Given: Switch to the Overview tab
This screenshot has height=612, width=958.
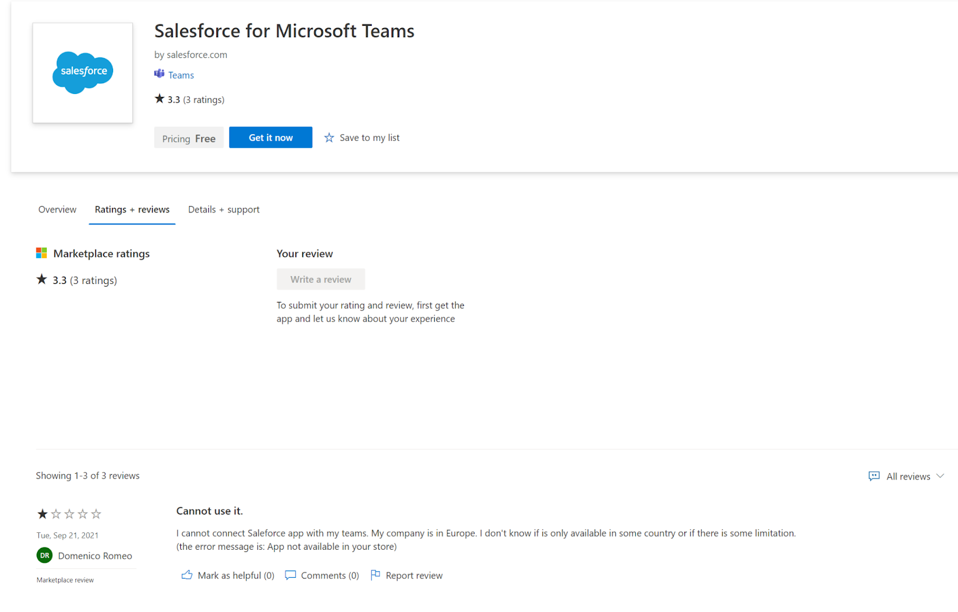Looking at the screenshot, I should coord(57,209).
